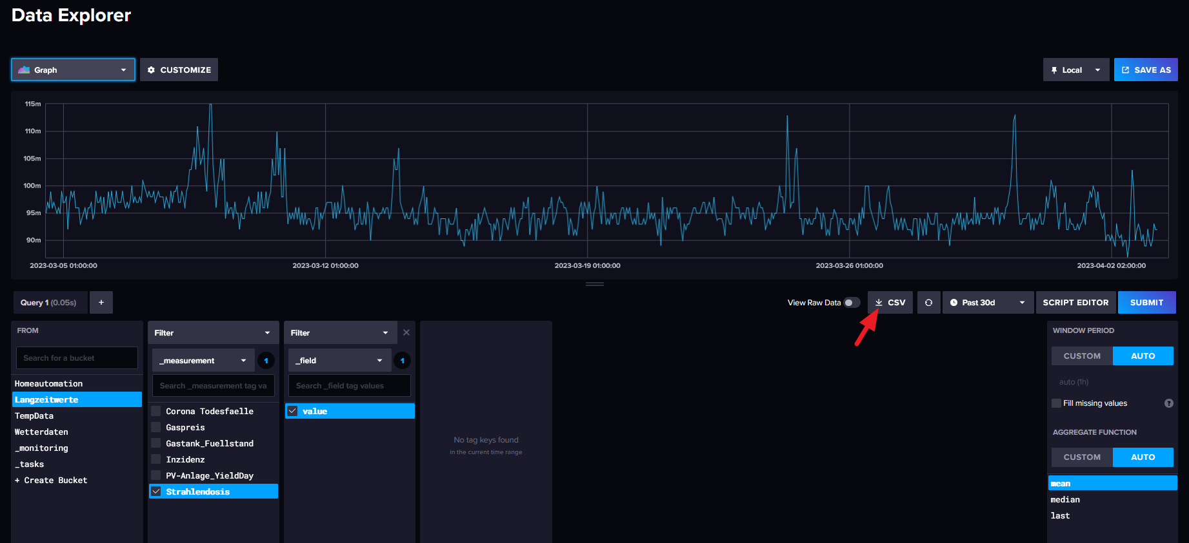Click the Fill missing values help icon
This screenshot has width=1189, height=543.
click(x=1169, y=403)
